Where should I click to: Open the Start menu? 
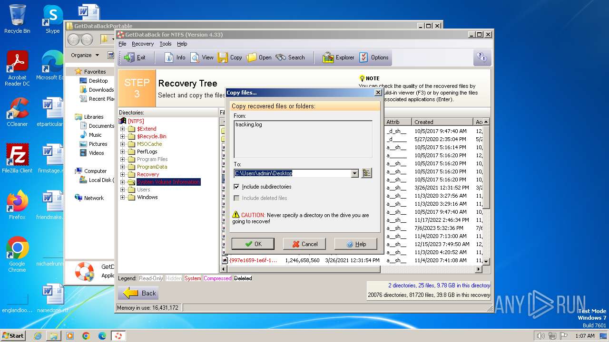tap(13, 336)
